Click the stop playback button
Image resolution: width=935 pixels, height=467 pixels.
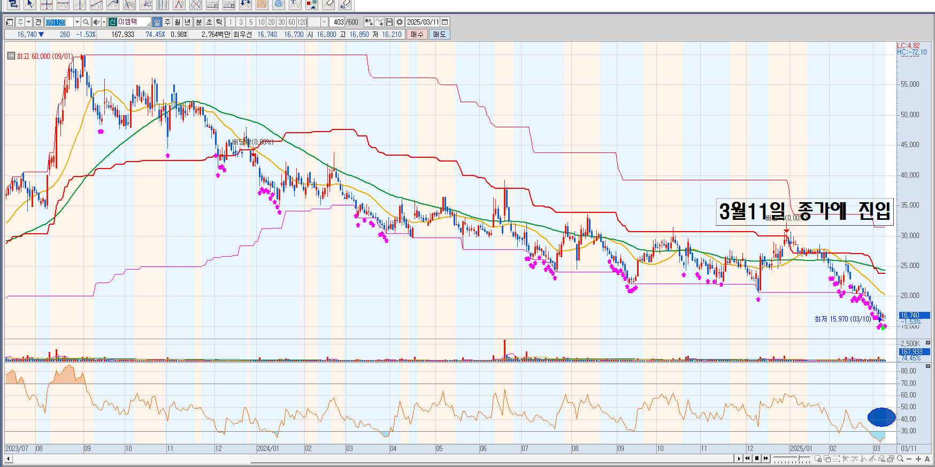pos(757,458)
